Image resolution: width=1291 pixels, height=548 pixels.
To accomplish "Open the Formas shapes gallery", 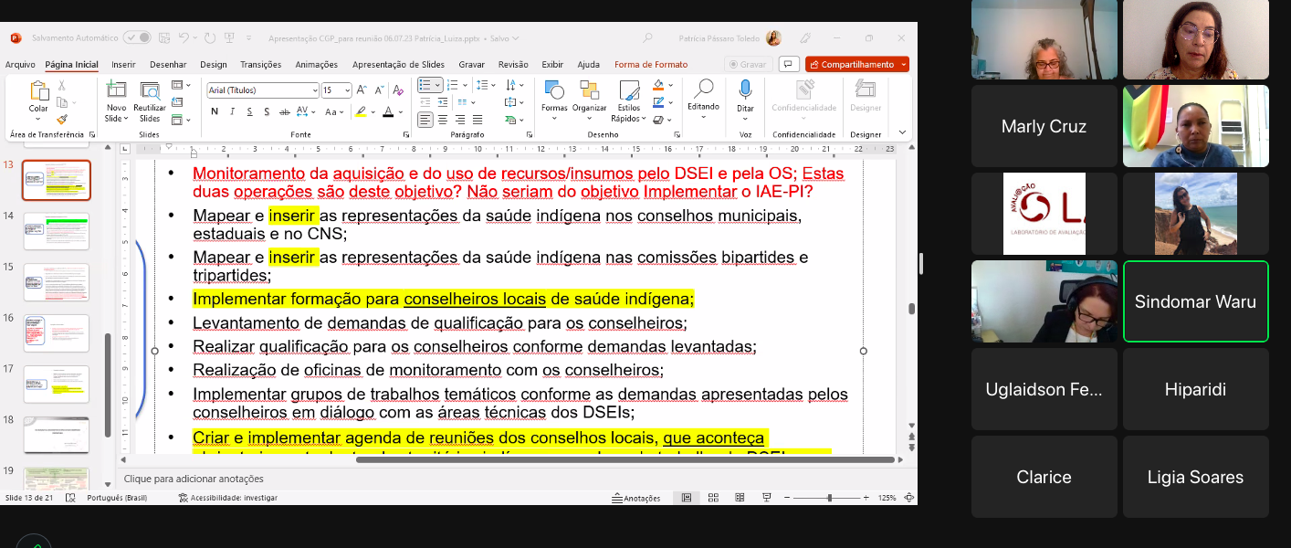I will tap(554, 97).
